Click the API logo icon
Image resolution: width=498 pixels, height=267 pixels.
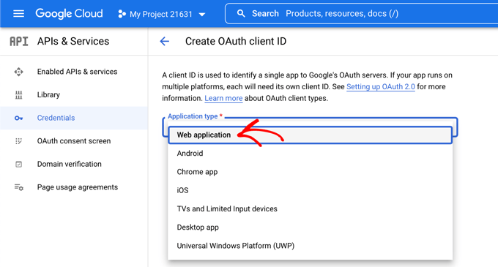(19, 41)
